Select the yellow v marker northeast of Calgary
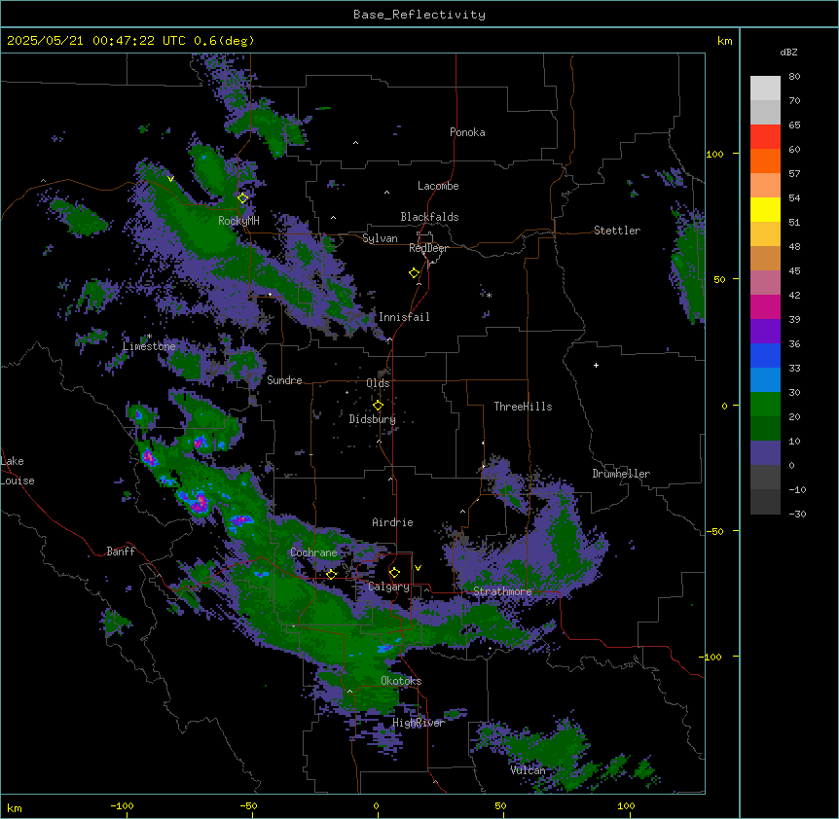839x819 pixels. (418, 568)
